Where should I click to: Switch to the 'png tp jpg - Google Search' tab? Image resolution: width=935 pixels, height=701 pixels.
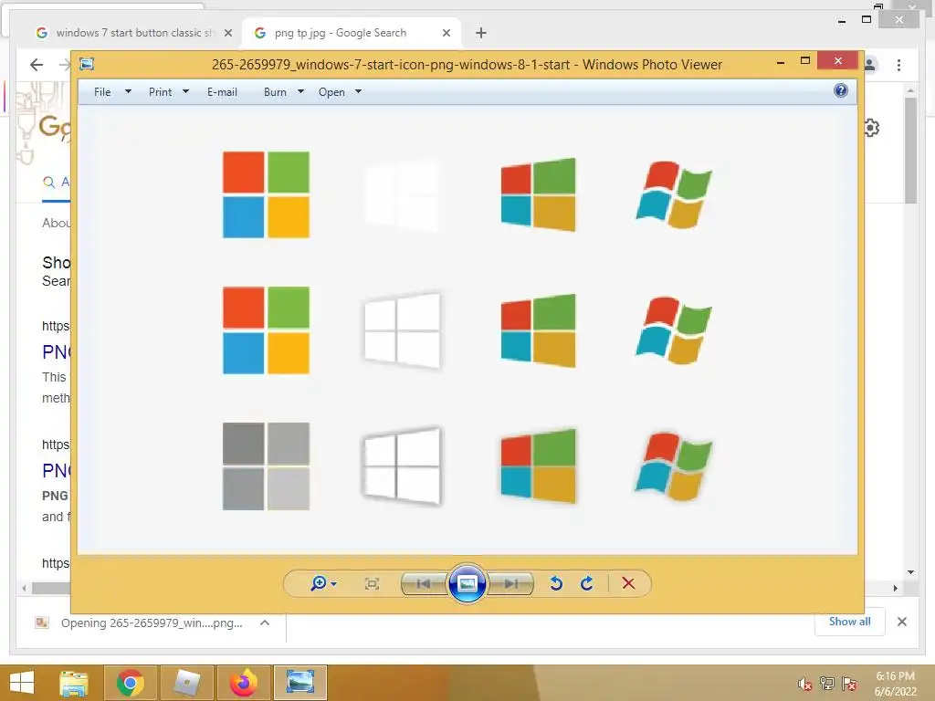(x=340, y=33)
